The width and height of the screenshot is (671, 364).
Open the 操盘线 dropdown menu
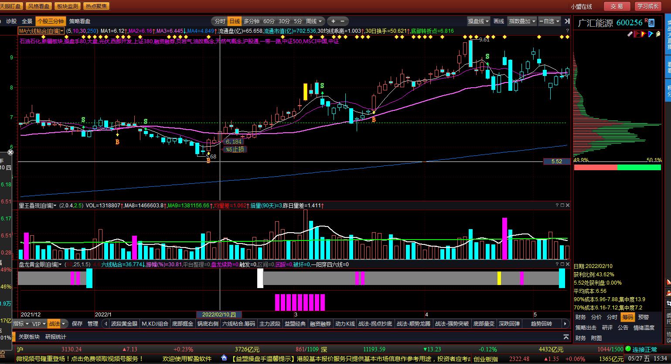point(478,21)
